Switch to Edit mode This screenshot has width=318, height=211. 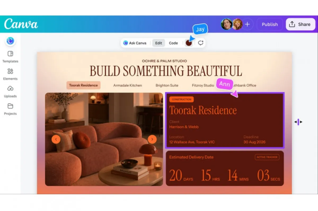pyautogui.click(x=158, y=43)
